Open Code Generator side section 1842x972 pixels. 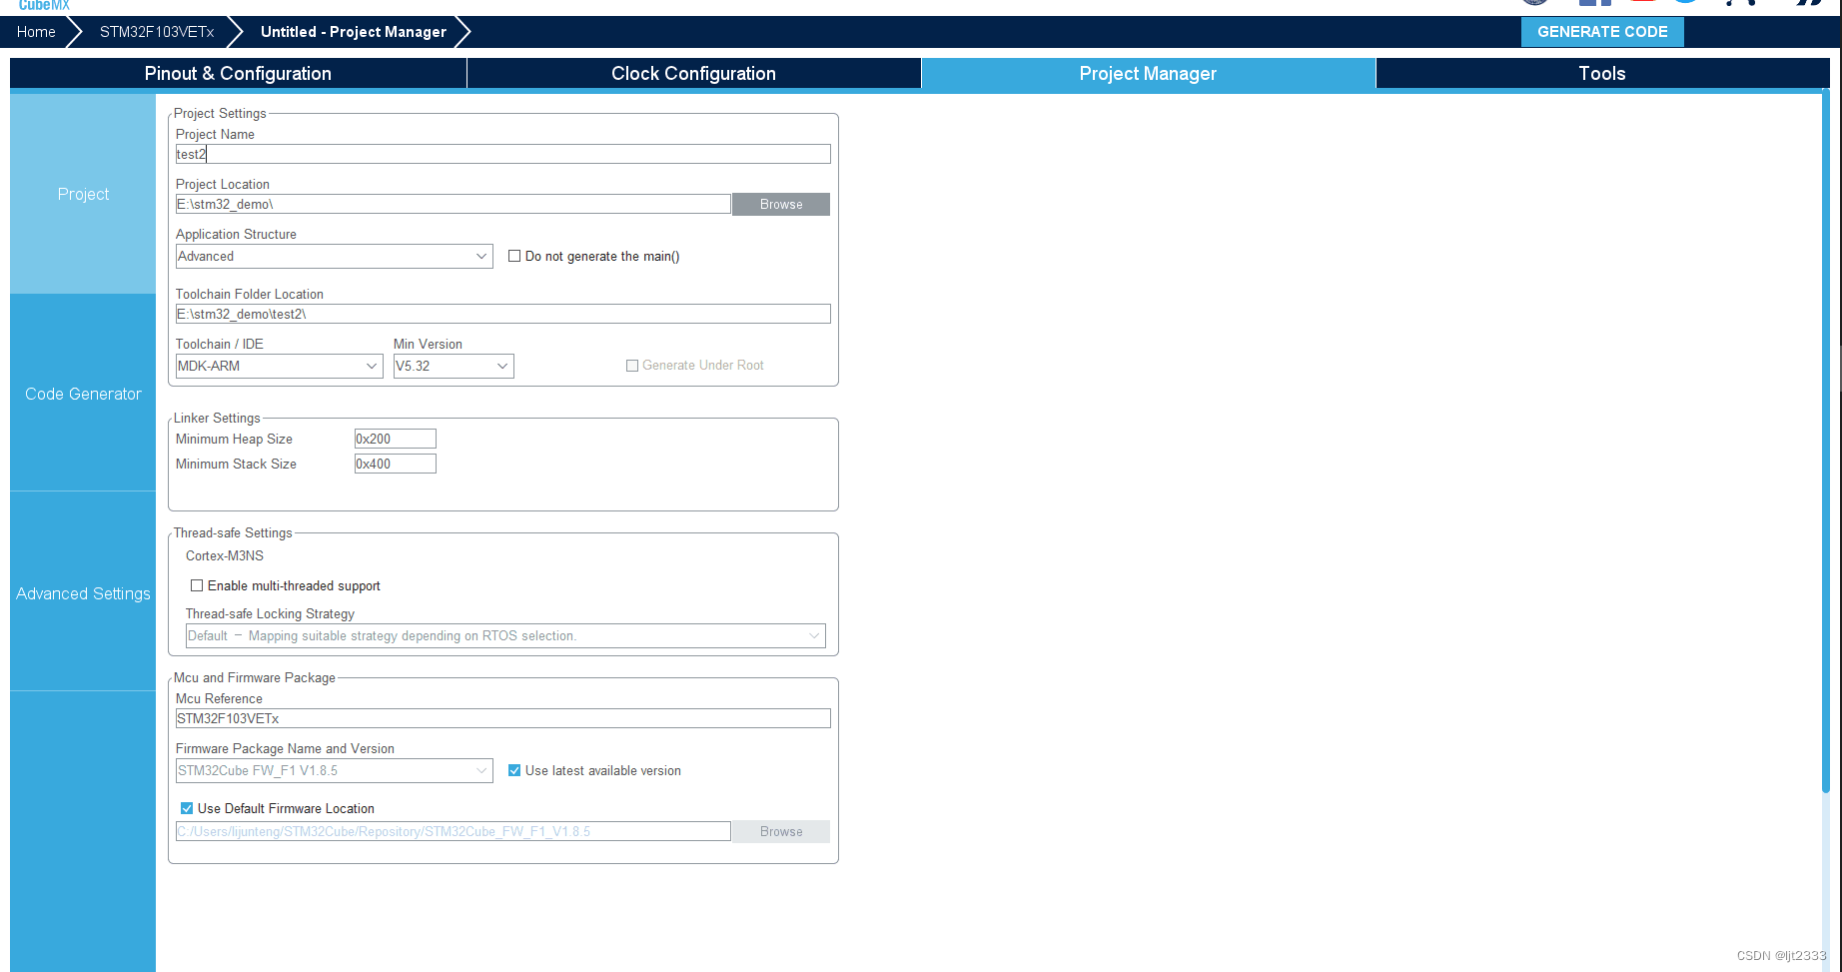pyautogui.click(x=83, y=394)
